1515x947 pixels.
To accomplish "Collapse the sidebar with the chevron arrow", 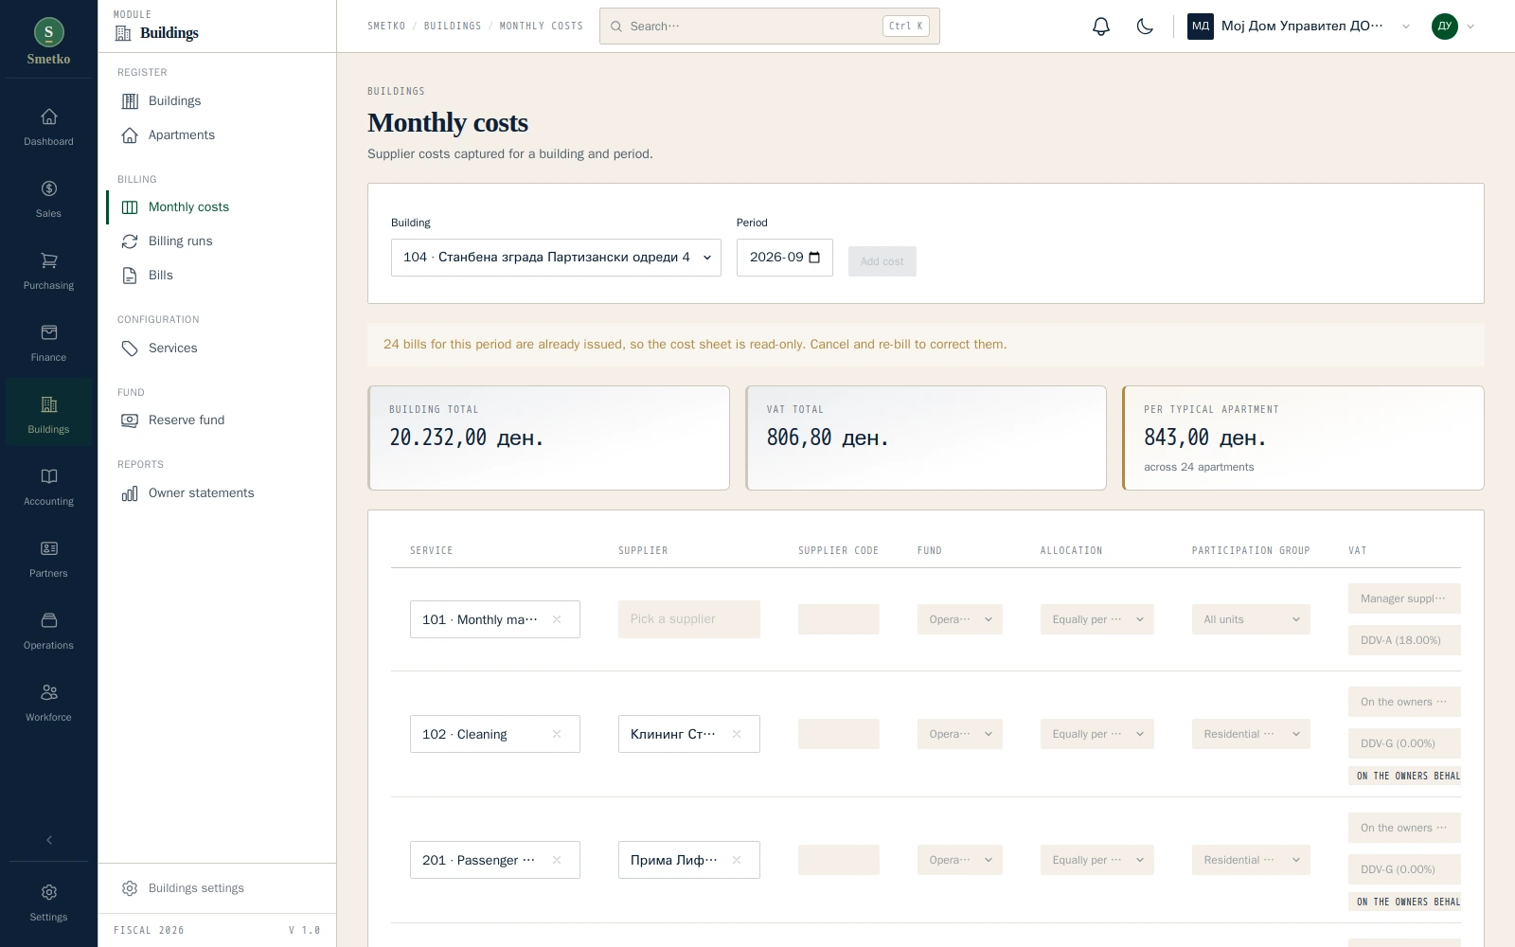I will (49, 840).
